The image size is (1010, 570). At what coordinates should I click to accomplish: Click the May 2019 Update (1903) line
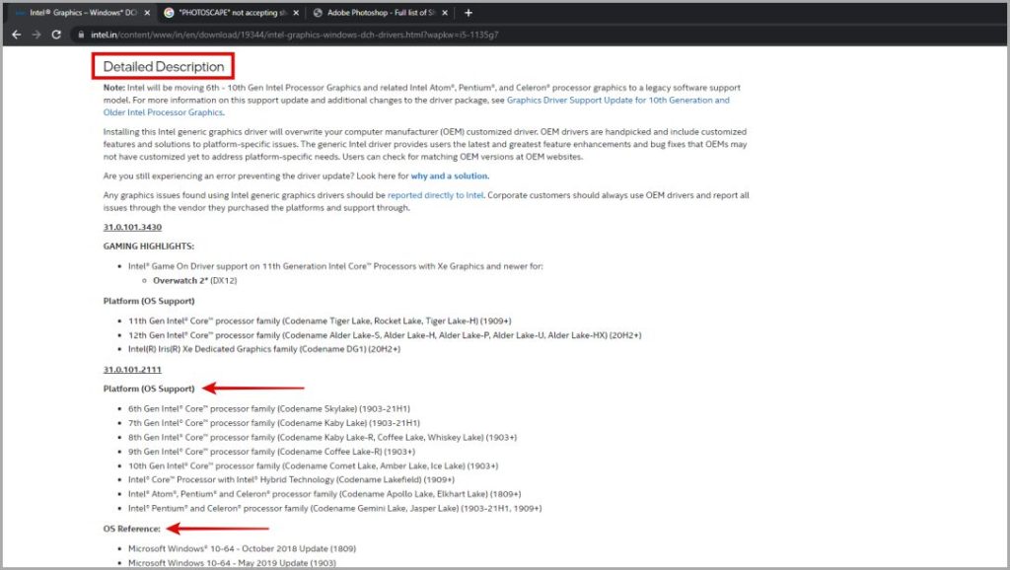pyautogui.click(x=232, y=563)
